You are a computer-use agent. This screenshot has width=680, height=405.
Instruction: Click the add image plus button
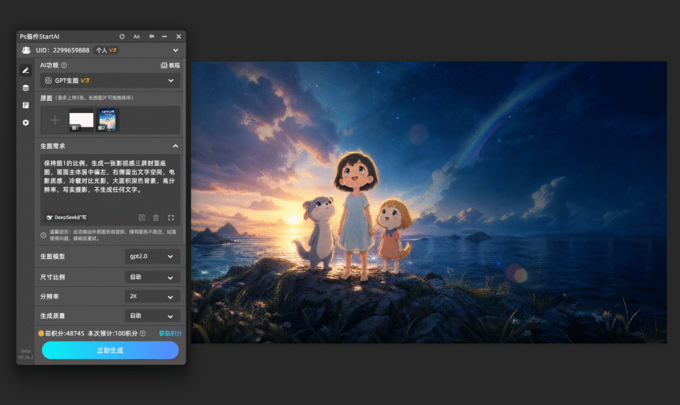(x=54, y=120)
